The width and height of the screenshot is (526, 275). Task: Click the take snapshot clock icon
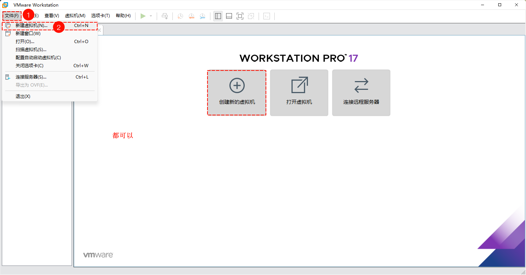pos(180,16)
